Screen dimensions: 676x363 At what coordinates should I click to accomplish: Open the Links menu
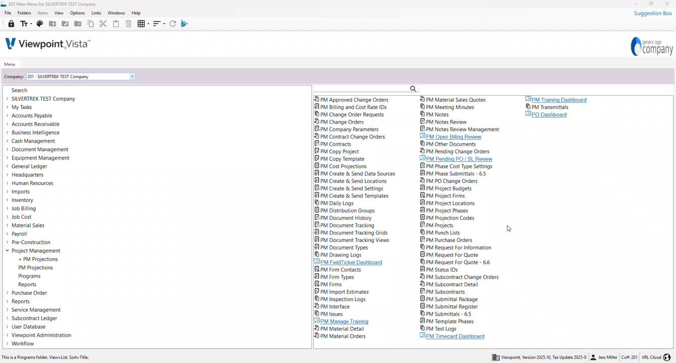[96, 13]
